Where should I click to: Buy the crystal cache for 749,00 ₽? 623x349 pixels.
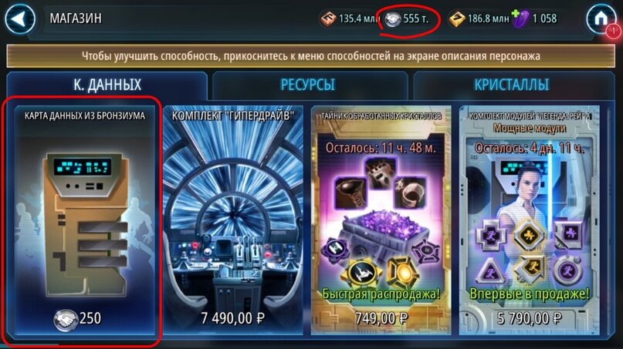click(381, 318)
